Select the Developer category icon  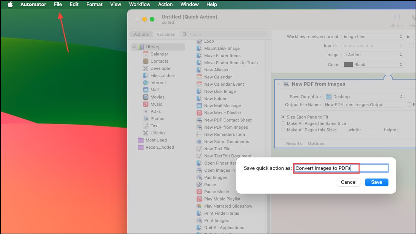pyautogui.click(x=146, y=68)
